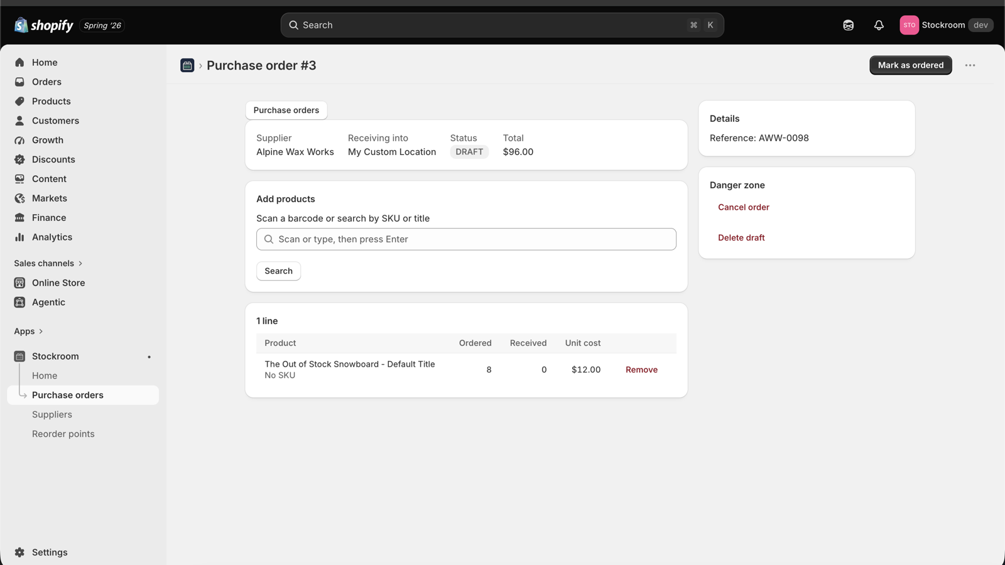Go back via Purchase orders button
This screenshot has width=1005, height=565.
(286, 110)
